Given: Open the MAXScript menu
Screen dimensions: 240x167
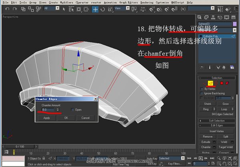Looking at the screenshot, I should (178, 2).
